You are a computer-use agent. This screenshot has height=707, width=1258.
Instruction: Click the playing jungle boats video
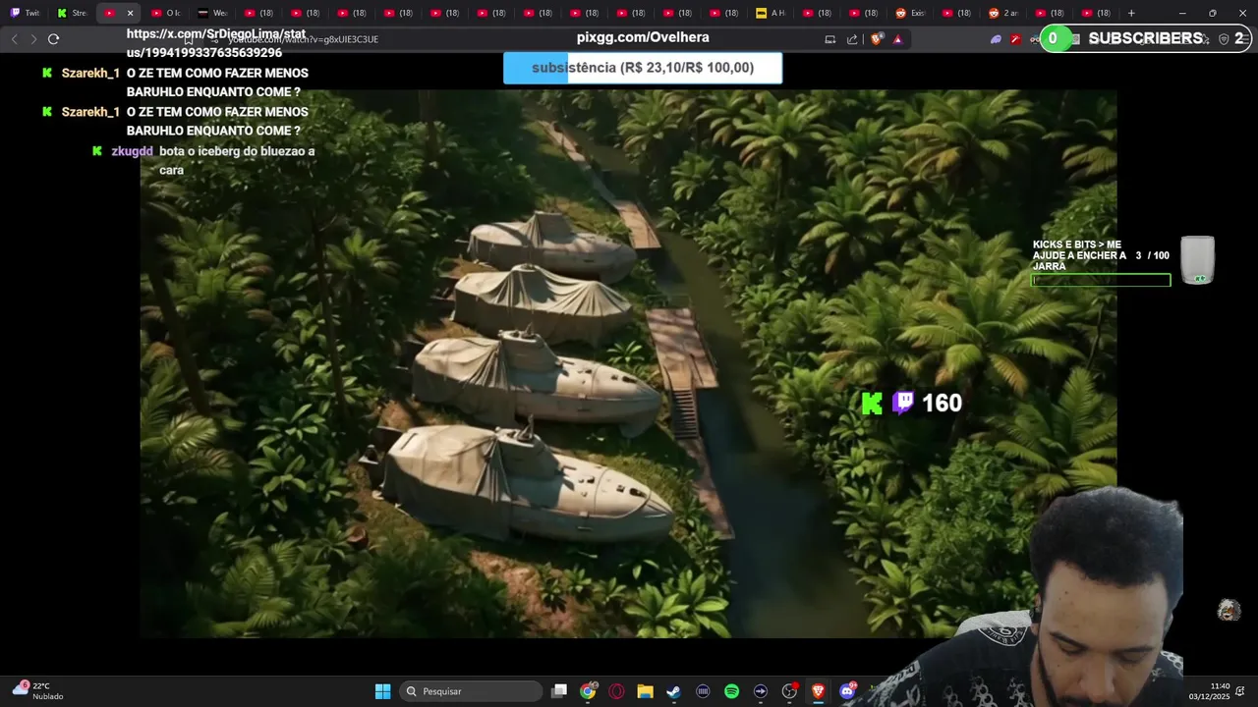click(628, 363)
